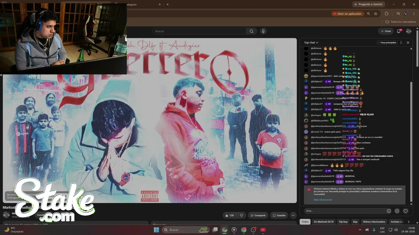419x235 pixels.
Task: Open the Más información link
Action: click(323, 200)
